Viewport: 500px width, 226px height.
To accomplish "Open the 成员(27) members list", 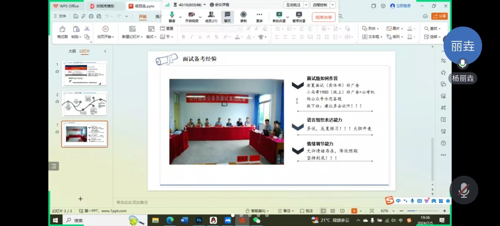I will click(211, 15).
